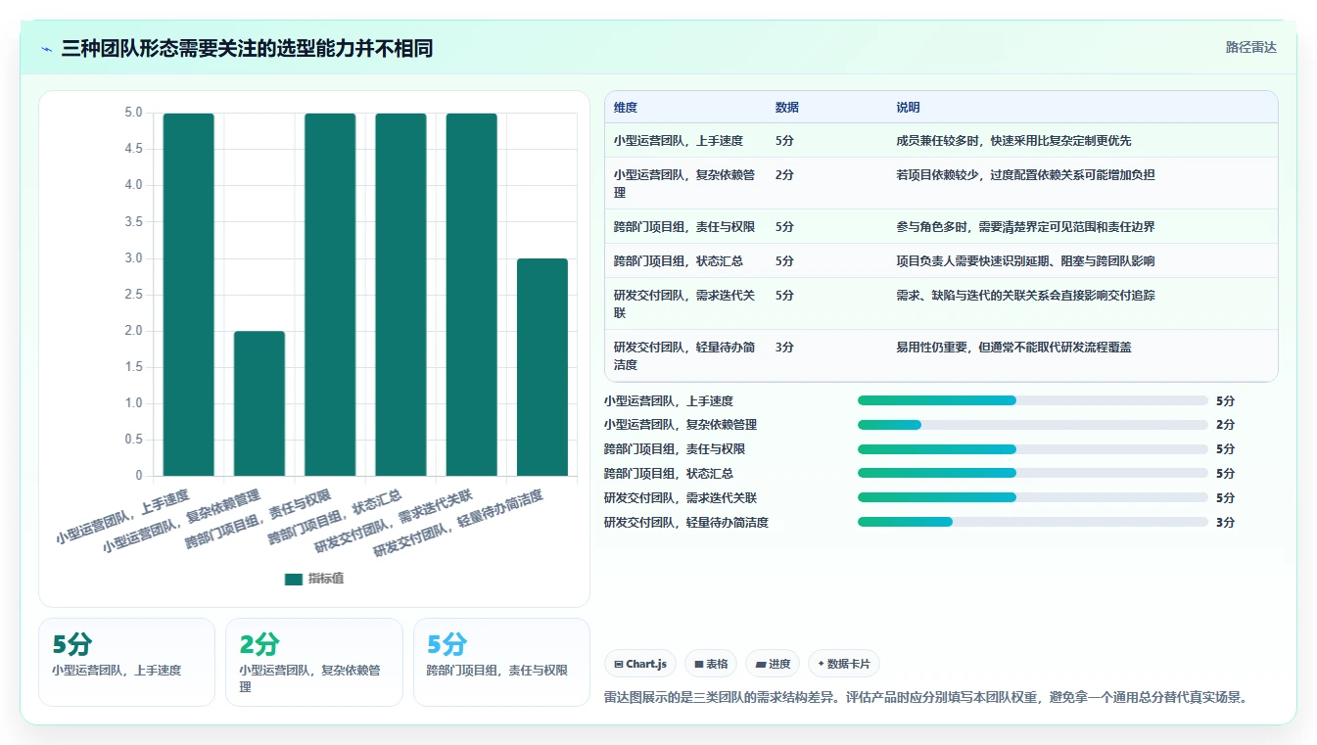The width and height of the screenshot is (1317, 745).
Task: Click the 5分 card for 跨部门项目组，责任与权限
Action: 501,662
